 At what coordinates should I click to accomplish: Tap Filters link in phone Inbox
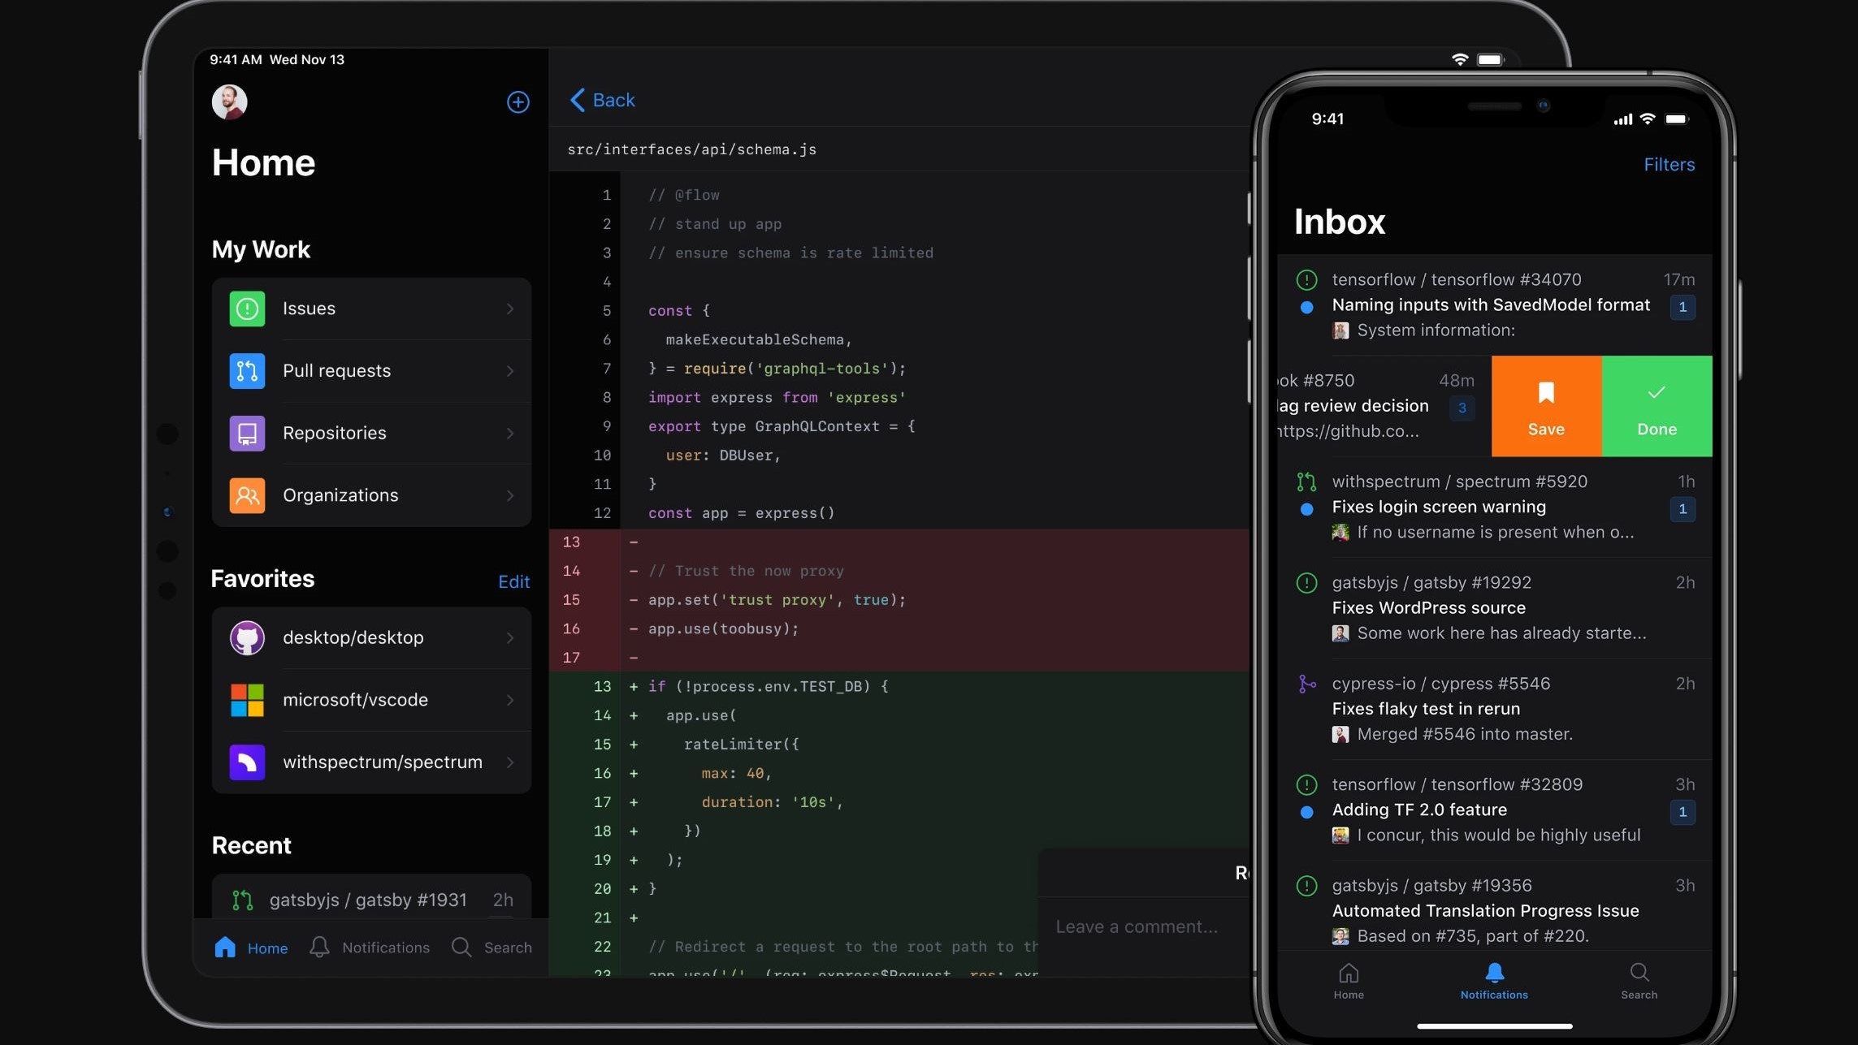click(x=1670, y=165)
